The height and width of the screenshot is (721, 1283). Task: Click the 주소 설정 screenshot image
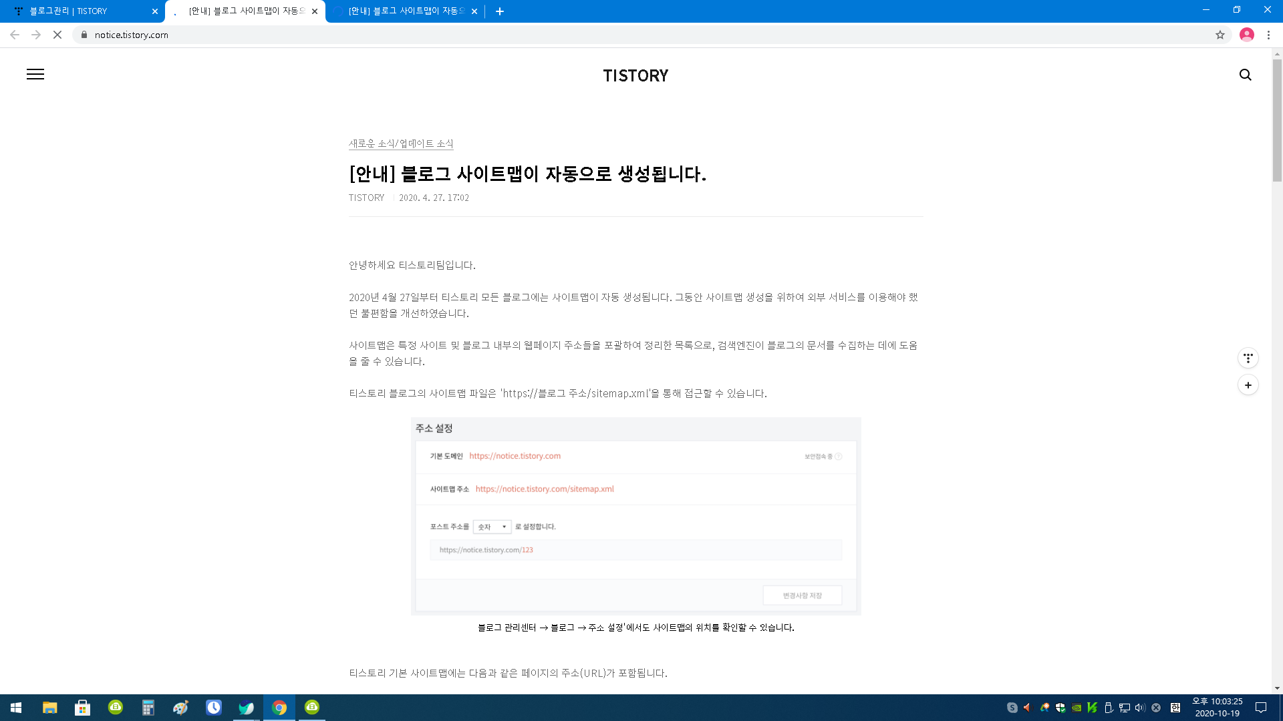tap(635, 516)
